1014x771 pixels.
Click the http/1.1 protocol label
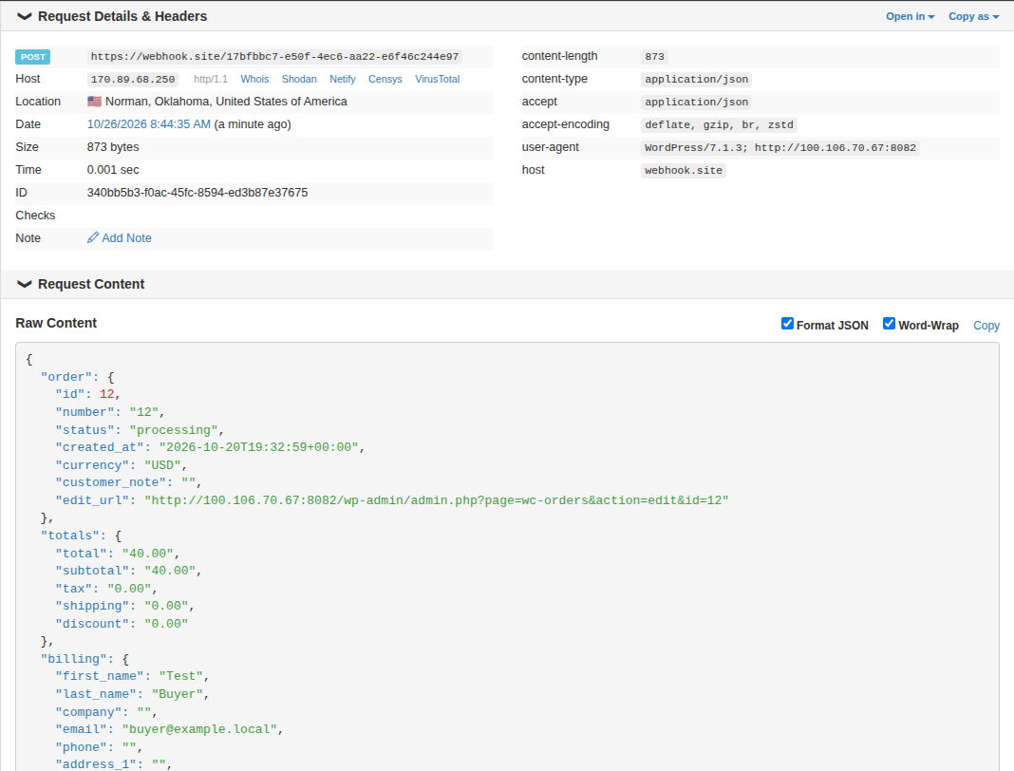pos(211,79)
